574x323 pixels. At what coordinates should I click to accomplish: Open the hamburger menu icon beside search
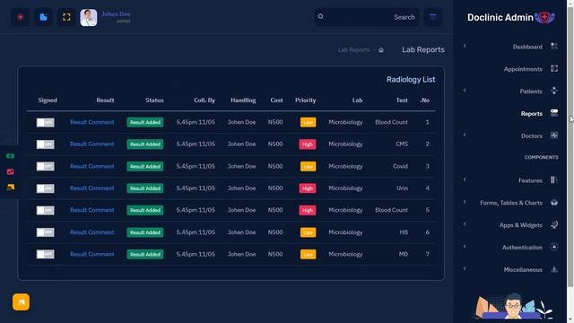432,17
